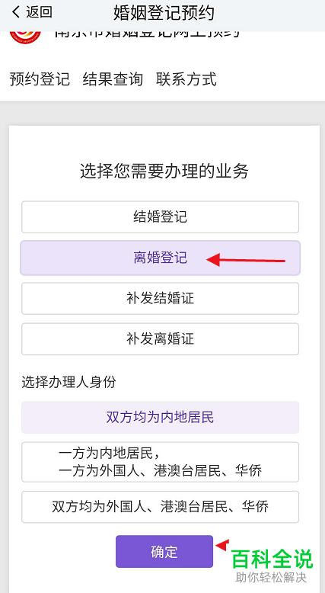Viewport: 325px width, 593px height.
Task: Click the green 百科全说 watermark
Action: [272, 559]
